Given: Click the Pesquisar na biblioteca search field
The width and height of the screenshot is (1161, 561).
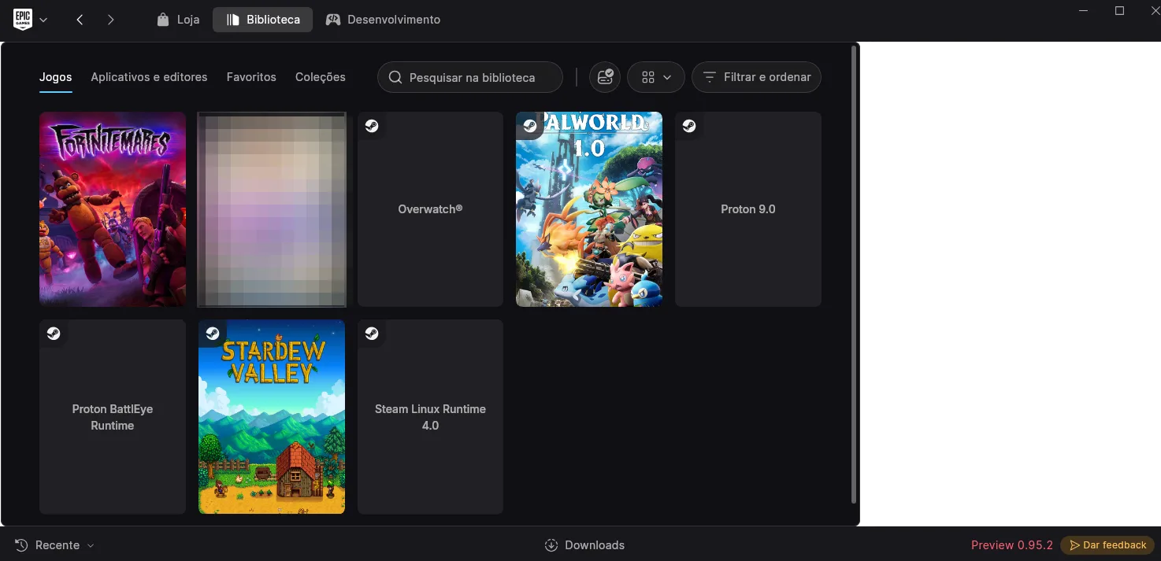Looking at the screenshot, I should [x=470, y=77].
